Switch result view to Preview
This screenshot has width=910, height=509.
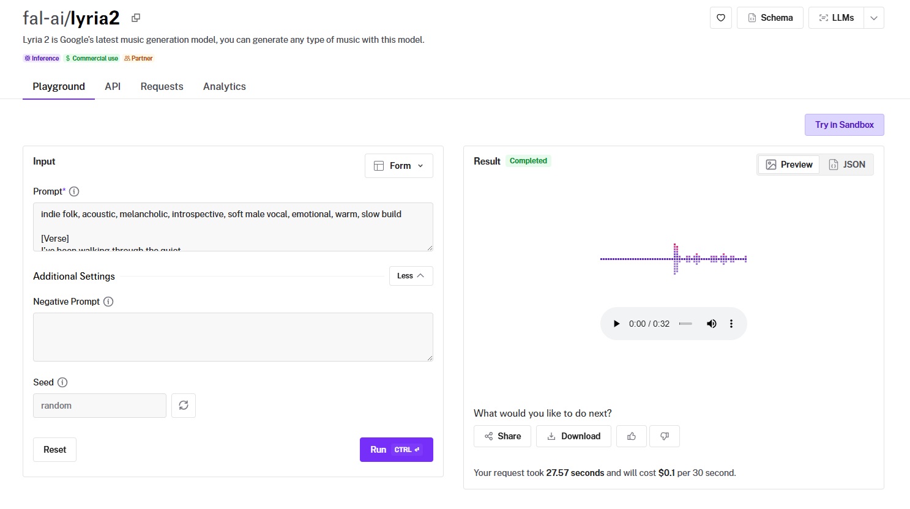click(x=789, y=165)
